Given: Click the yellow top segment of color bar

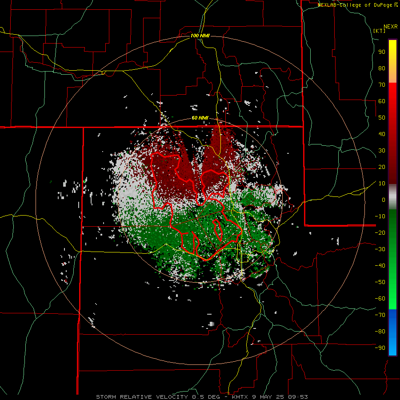Looking at the screenshot, I should tap(392, 61).
